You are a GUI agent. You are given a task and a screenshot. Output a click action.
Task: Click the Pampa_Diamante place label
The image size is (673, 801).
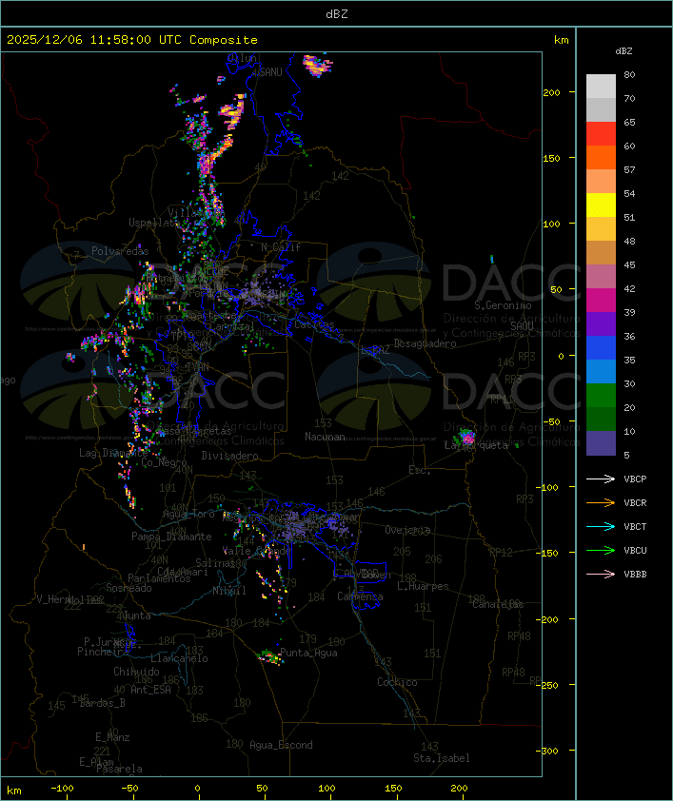(171, 537)
